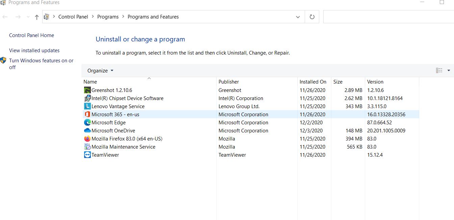Click the Mozilla Maintenance Service icon

(87, 147)
